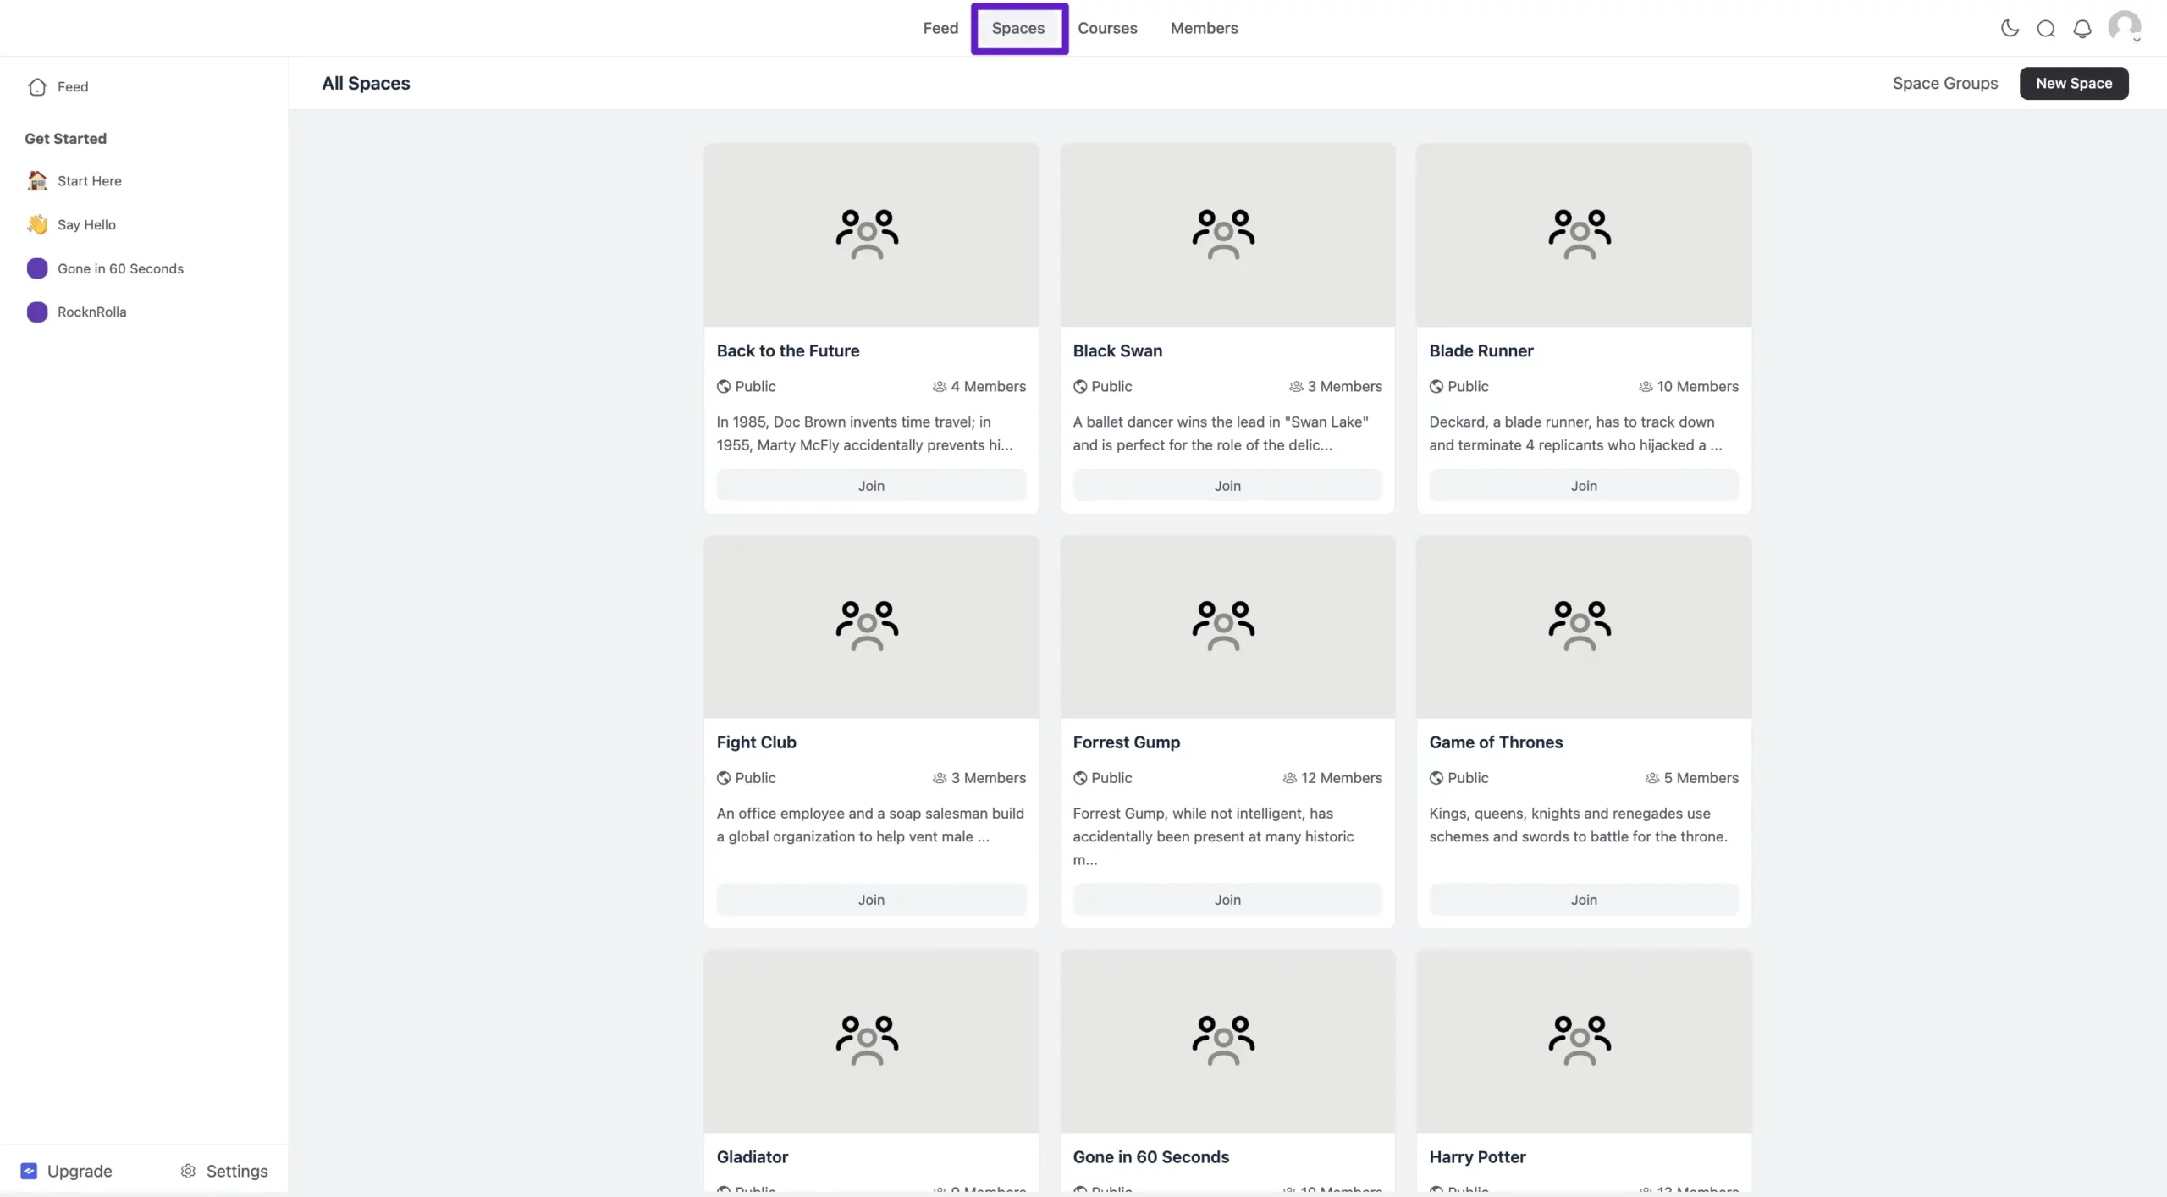Open Game of Thrones cover thumbnail
The width and height of the screenshot is (2167, 1197).
[x=1584, y=626]
